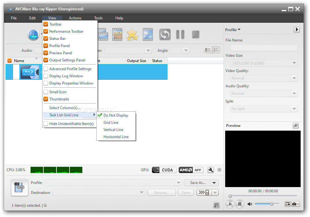Open the Audio Quality dropdown
Viewport: 310px width, 217px height.
coord(294,94)
